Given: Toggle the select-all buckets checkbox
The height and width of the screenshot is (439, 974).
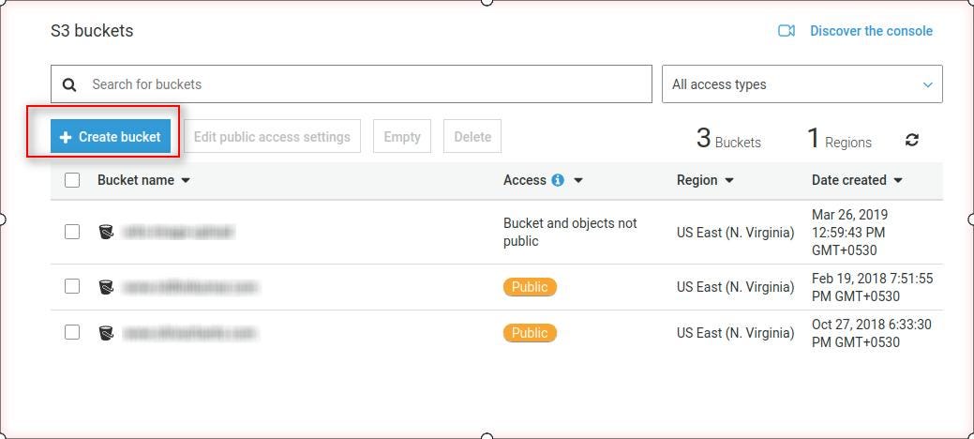Looking at the screenshot, I should click(x=72, y=180).
